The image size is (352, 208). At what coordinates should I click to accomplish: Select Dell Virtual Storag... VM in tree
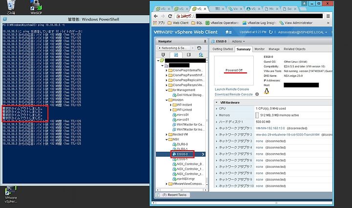click(x=188, y=95)
